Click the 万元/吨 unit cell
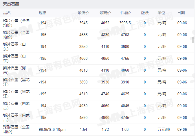Viewport: 196px width, 136px height. [164, 130]
